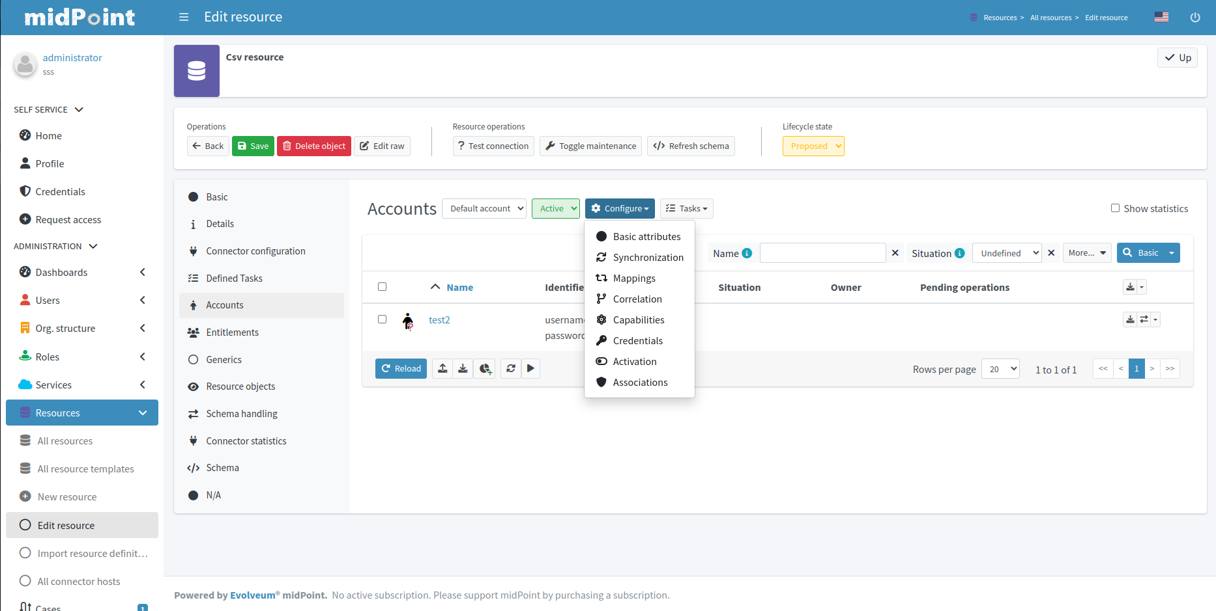Tick the checkbox for test2 row
Viewport: 1216px width, 611px height.
click(383, 319)
